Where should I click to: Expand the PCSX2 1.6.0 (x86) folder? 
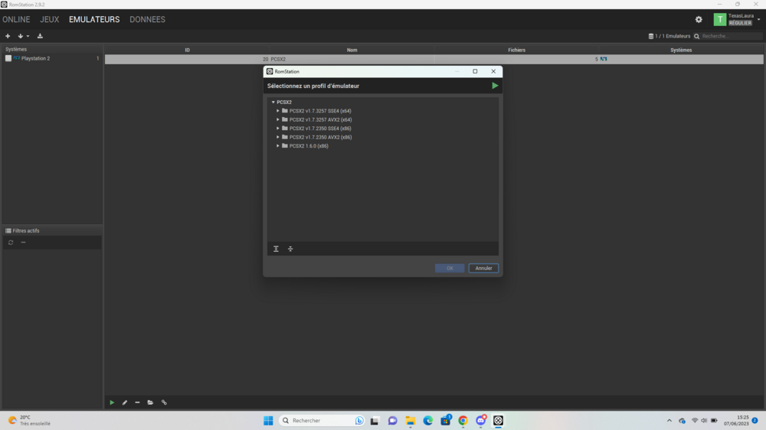[278, 146]
